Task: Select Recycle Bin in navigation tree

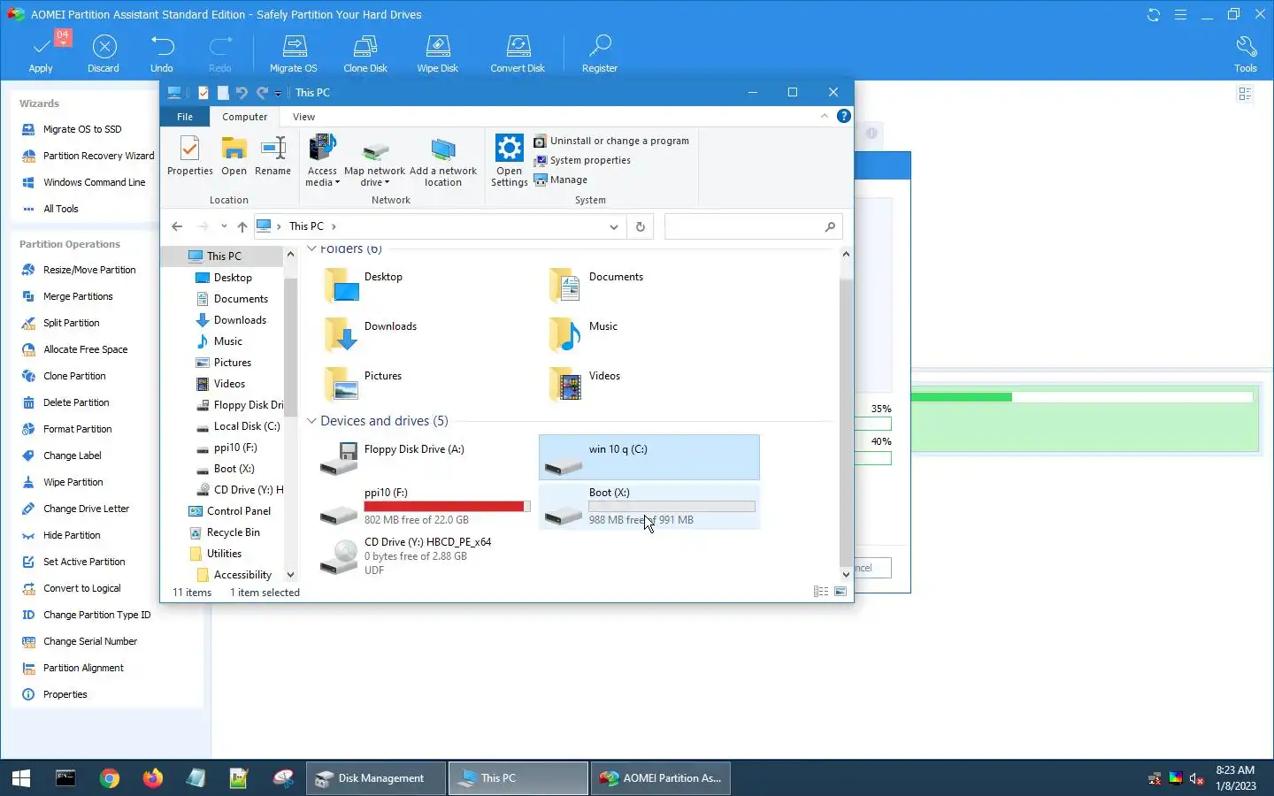Action: (x=225, y=532)
